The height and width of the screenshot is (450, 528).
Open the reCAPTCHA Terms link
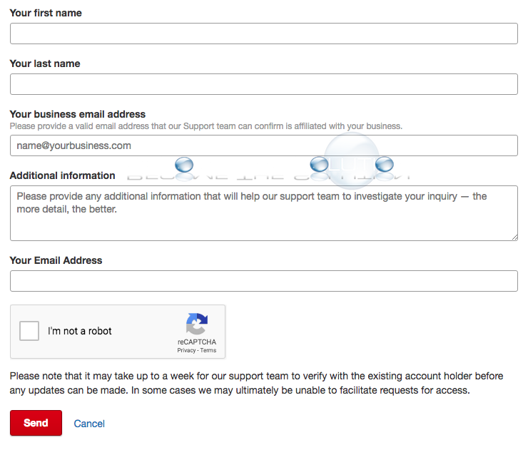tap(208, 350)
